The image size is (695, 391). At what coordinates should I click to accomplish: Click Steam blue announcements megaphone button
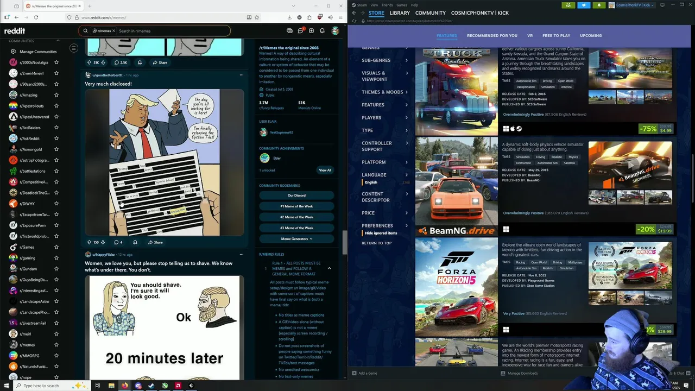pyautogui.click(x=584, y=5)
